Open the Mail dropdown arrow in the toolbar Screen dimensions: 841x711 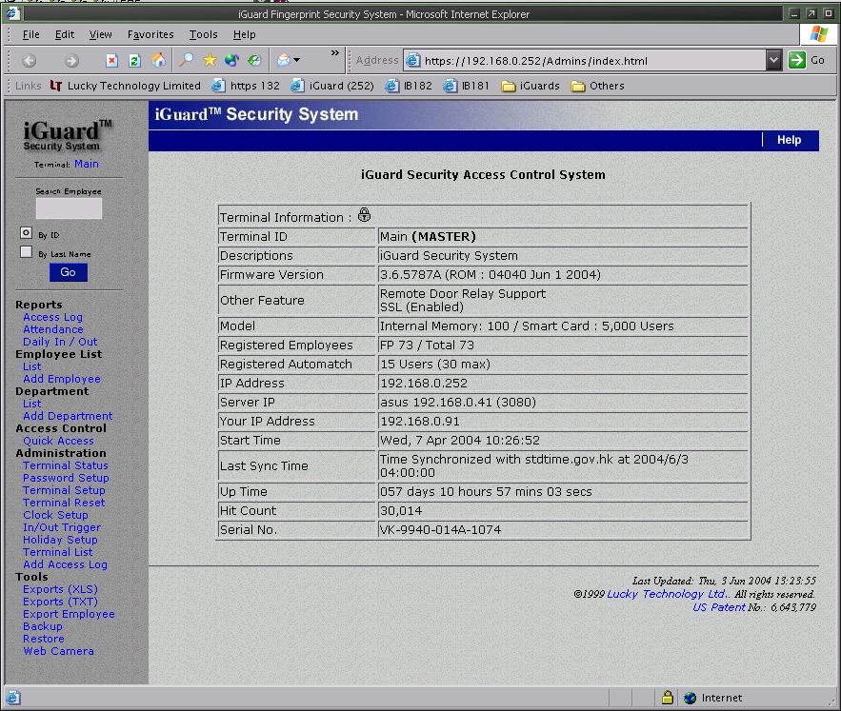pos(295,59)
